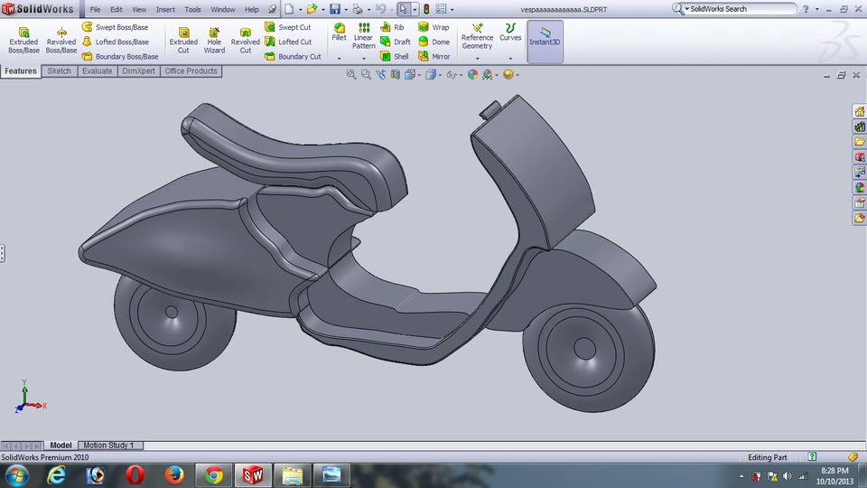Expand the Fillet dropdown arrow
Screen dimensions: 867x488
coord(339,58)
